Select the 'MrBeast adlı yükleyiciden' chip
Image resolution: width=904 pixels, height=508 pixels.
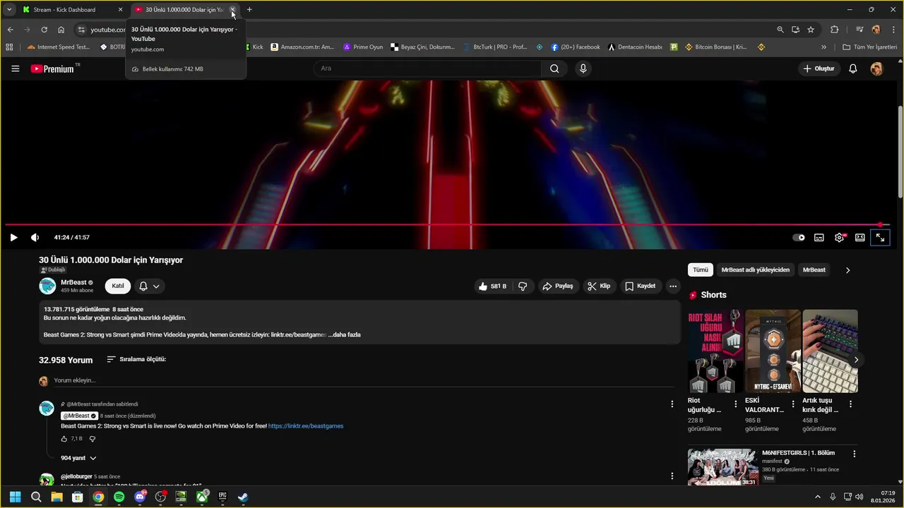click(755, 270)
